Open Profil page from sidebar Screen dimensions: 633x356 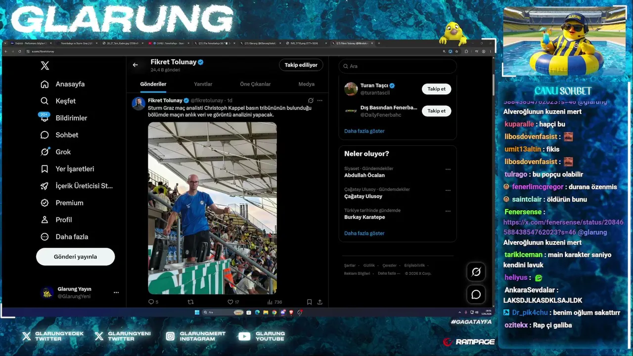point(56,220)
